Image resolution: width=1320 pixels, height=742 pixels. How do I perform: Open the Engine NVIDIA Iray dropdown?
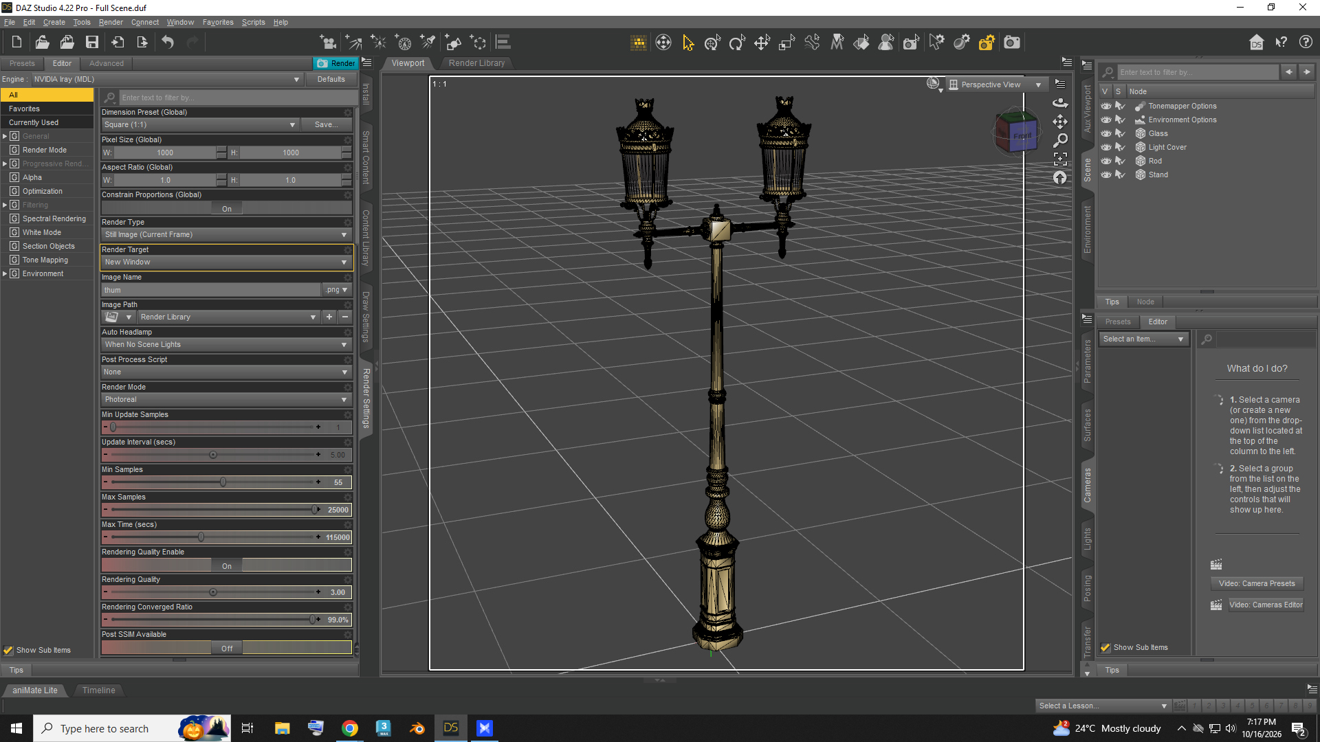(x=166, y=79)
